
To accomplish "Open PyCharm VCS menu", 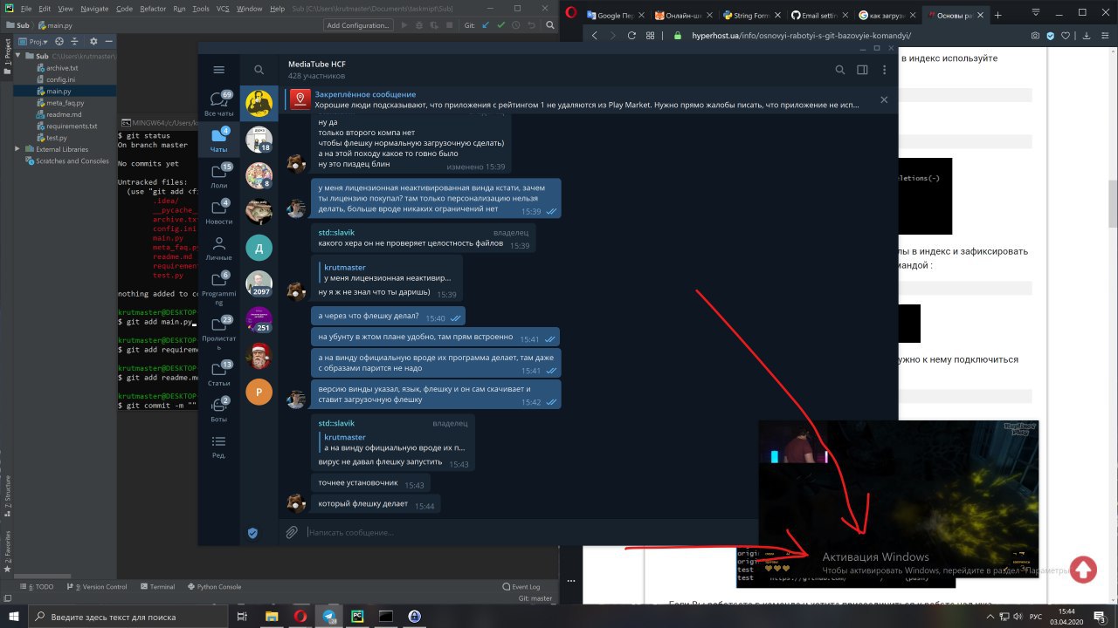I will 224,8.
